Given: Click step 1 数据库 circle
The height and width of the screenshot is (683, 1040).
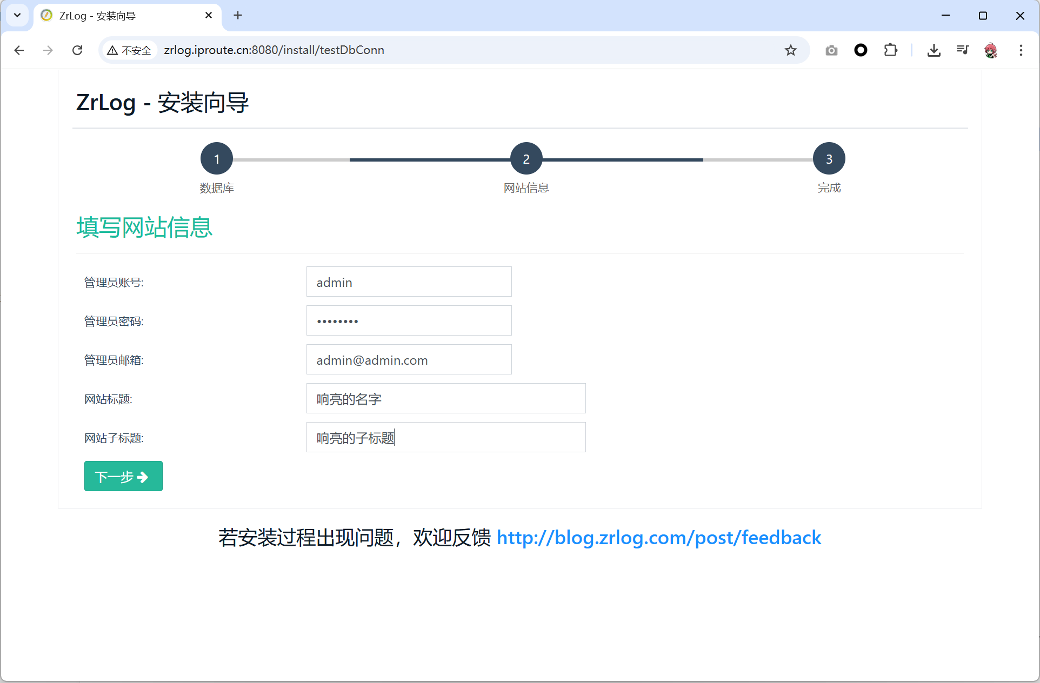Looking at the screenshot, I should point(217,159).
